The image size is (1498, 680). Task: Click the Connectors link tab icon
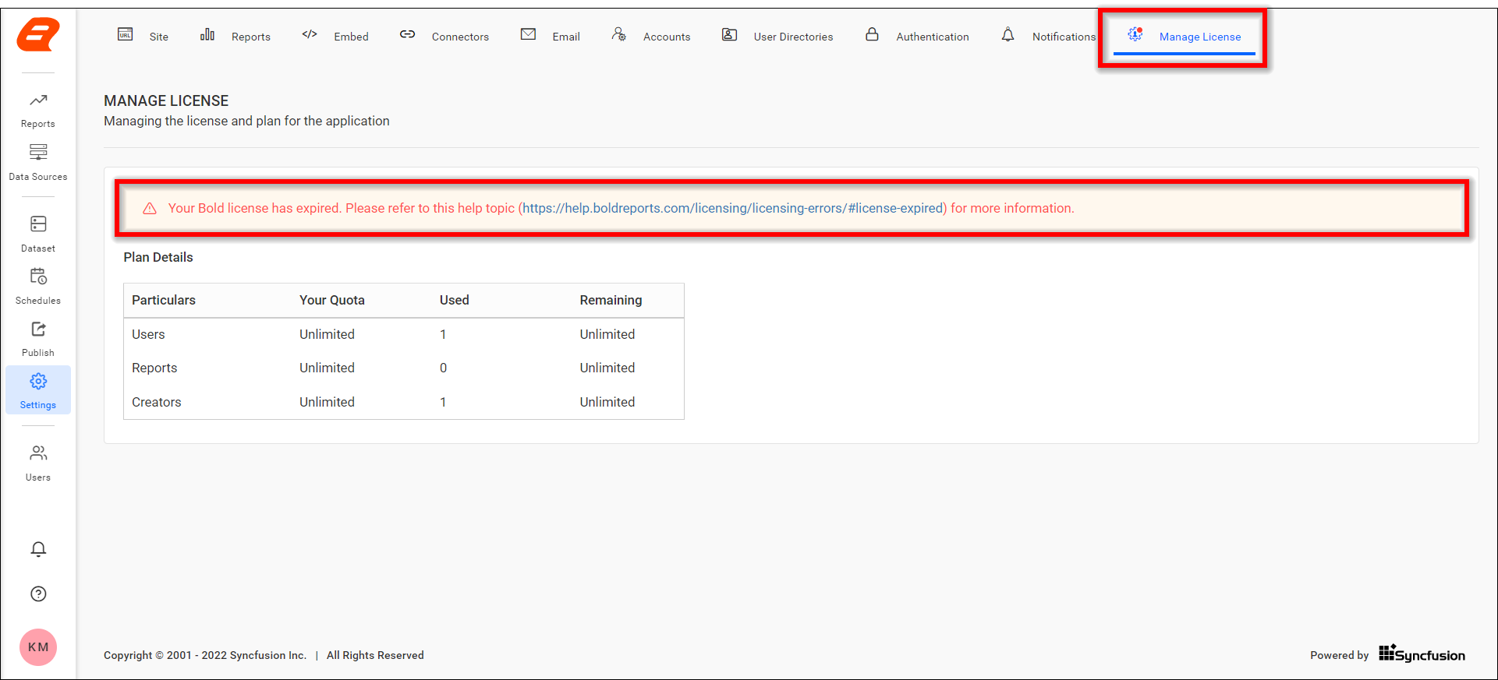point(407,34)
